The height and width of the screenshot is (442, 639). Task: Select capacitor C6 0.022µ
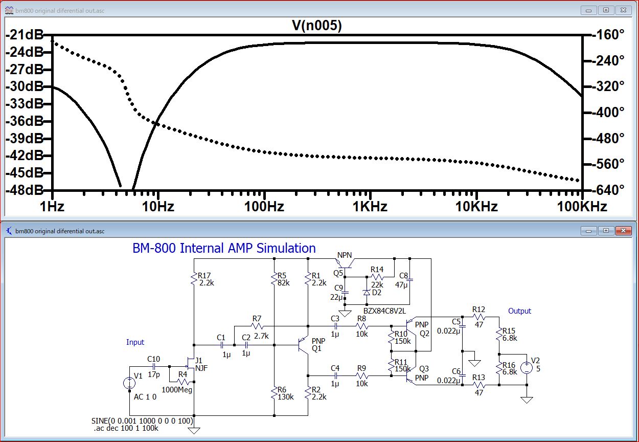pos(462,376)
